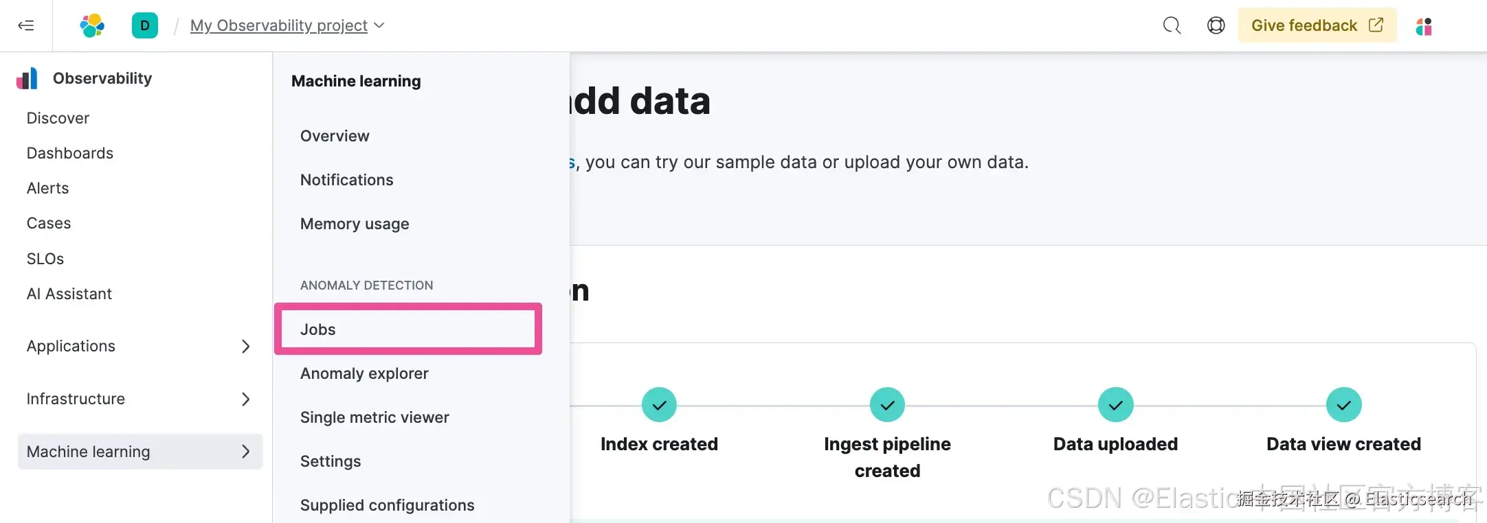Click the Give feedback button
Viewport: 1487px width, 523px height.
1317,26
